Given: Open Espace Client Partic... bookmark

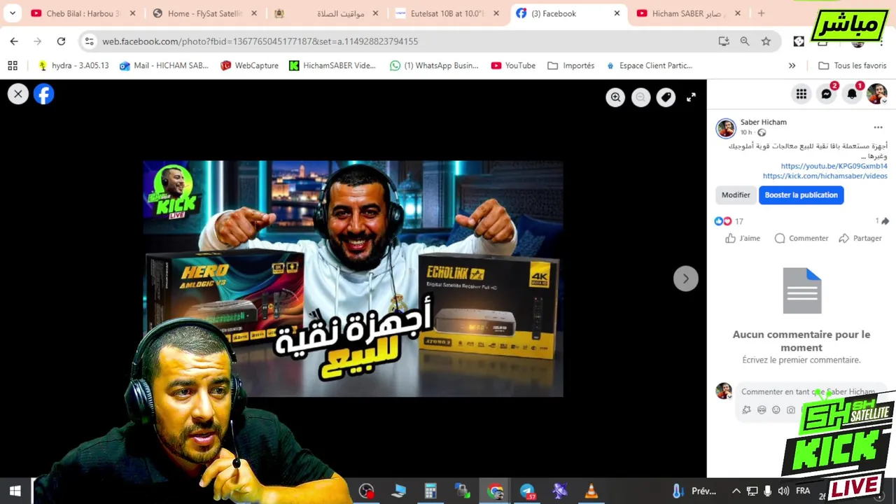Looking at the screenshot, I should click(x=649, y=65).
